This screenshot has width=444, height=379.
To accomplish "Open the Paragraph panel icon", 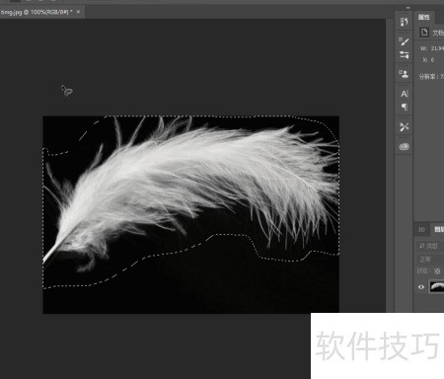I will (x=405, y=107).
